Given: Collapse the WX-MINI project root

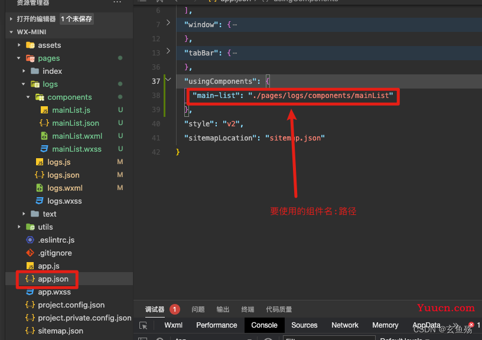Looking at the screenshot, I should (11, 32).
